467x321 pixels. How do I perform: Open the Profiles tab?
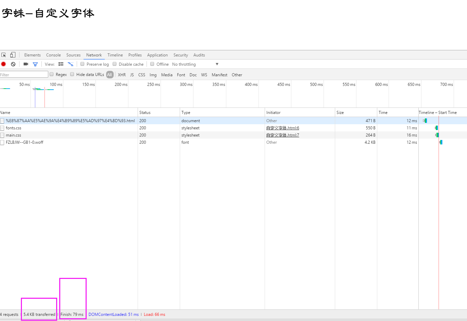pos(135,55)
